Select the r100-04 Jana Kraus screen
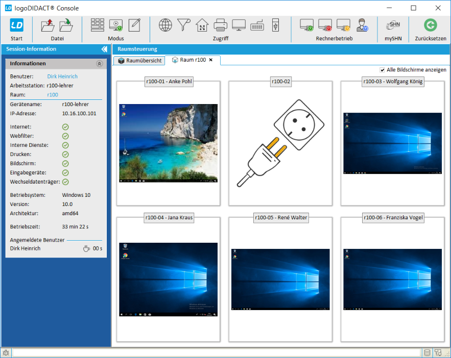Viewport: 451px width, 358px height. pos(168,279)
